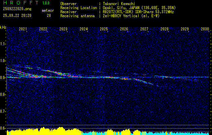The image size is (212, 135).
Task: Click the Receiving antenna field label
Action: pos(78,16)
